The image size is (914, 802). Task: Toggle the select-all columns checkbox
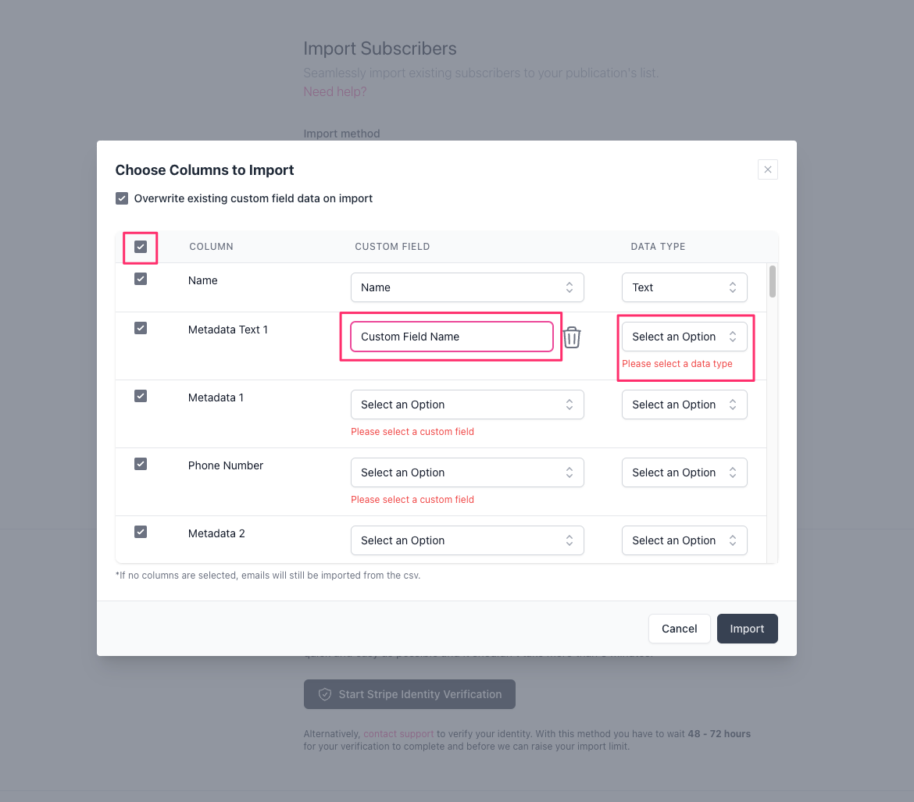[141, 247]
